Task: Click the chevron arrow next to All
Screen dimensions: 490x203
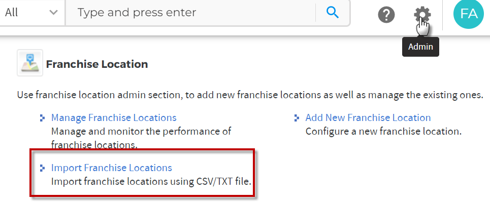Action: (x=53, y=13)
